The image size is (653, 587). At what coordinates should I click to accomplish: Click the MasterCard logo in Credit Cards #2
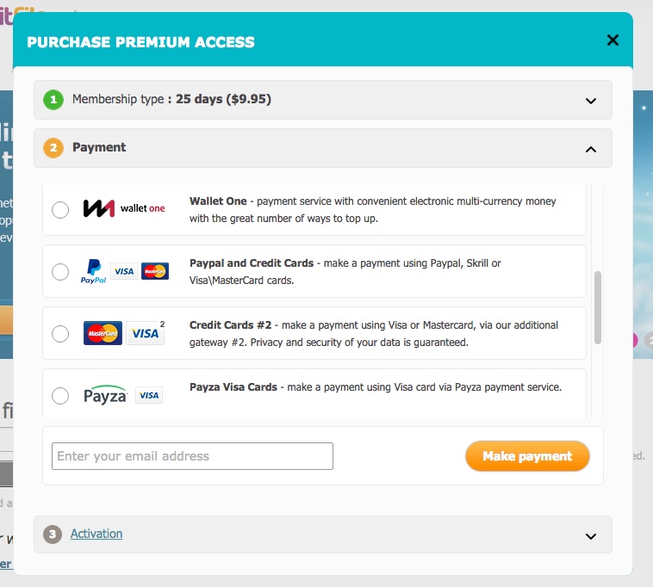tap(103, 333)
